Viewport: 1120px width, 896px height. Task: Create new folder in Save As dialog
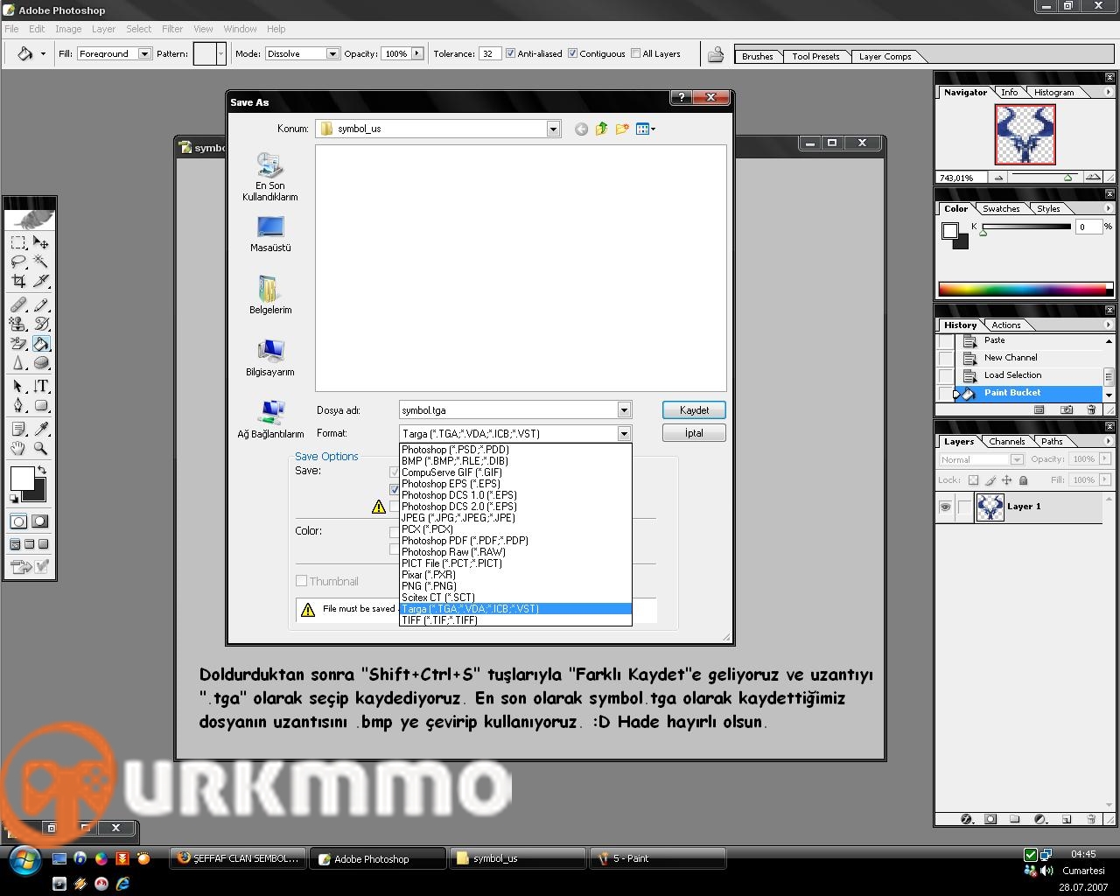(623, 129)
